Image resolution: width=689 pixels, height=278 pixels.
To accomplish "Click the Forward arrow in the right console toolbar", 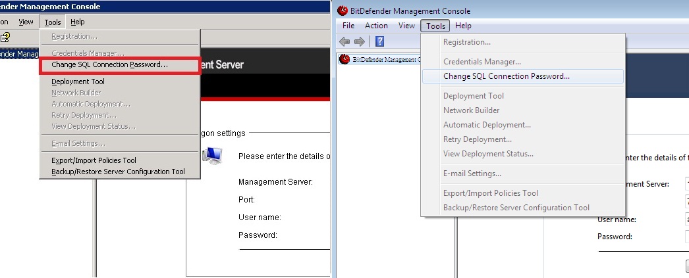I will point(360,41).
